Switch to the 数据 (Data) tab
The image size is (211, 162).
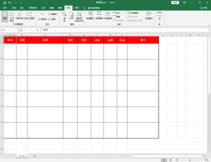tap(51, 8)
